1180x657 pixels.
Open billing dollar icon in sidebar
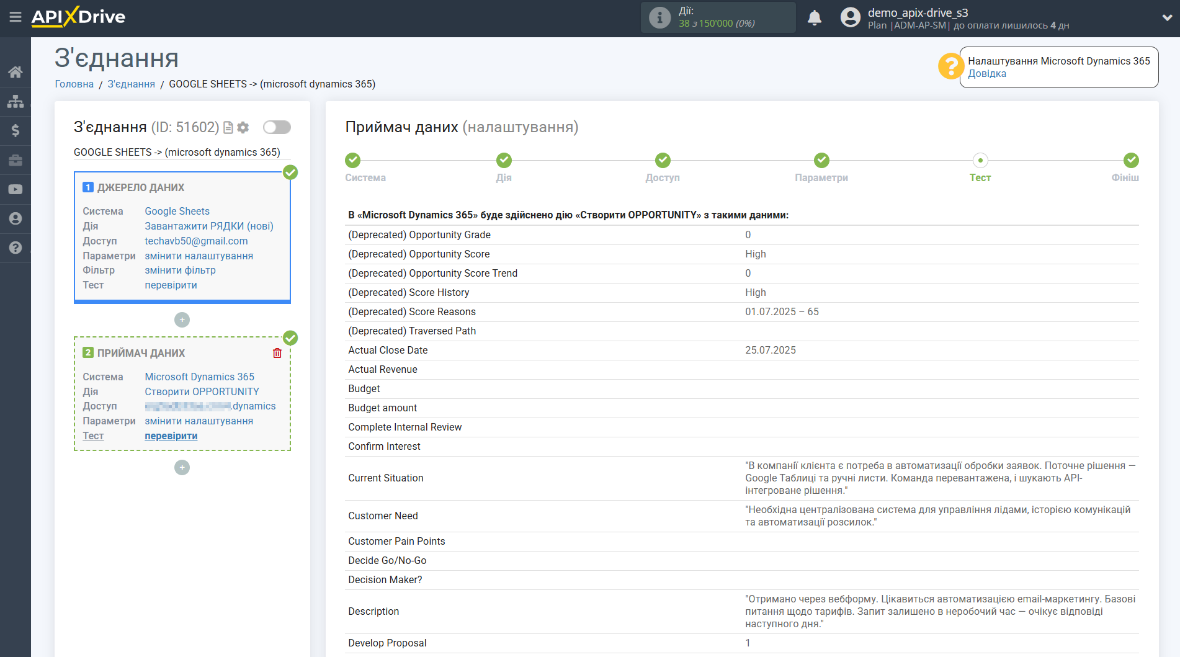pos(16,130)
